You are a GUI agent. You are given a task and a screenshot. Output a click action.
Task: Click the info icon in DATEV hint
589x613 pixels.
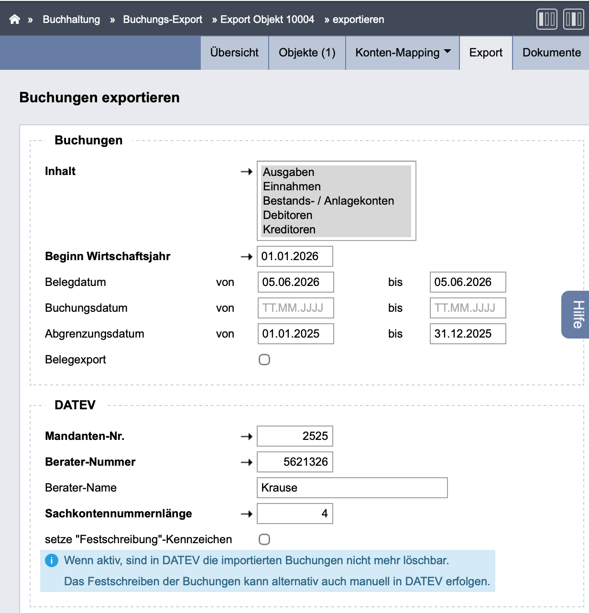[x=52, y=560]
